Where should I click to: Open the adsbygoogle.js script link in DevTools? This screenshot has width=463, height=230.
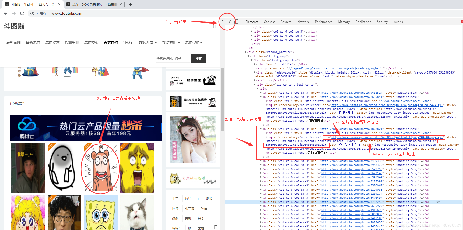coord(336,68)
